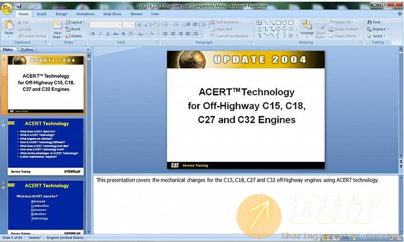Open the Layout dropdown
Screen dimensions: 404x242
click(x=75, y=22)
